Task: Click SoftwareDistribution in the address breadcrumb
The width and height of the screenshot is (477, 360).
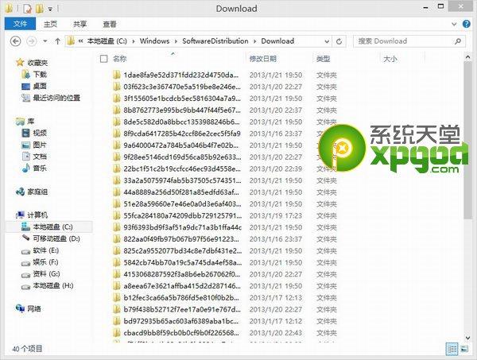Action: 215,41
